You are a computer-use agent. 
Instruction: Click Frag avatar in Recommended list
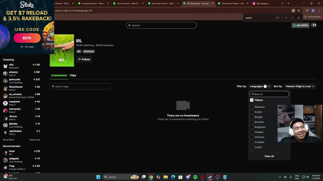click(5, 167)
